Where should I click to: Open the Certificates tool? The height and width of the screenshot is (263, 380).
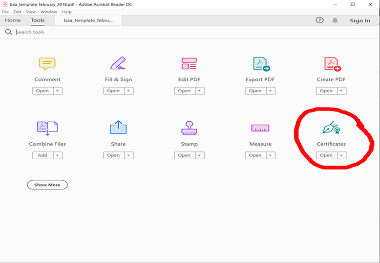[326, 155]
